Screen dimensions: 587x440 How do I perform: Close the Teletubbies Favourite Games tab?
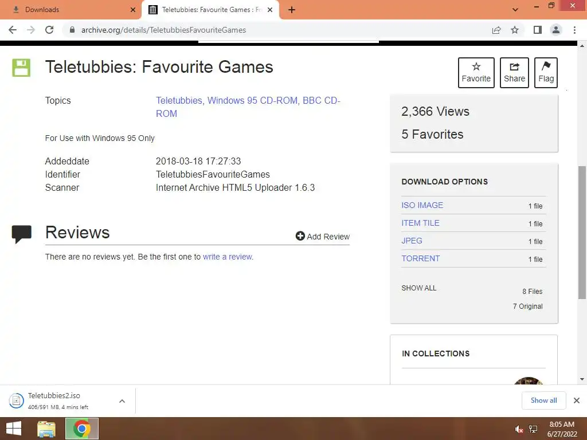(x=271, y=10)
